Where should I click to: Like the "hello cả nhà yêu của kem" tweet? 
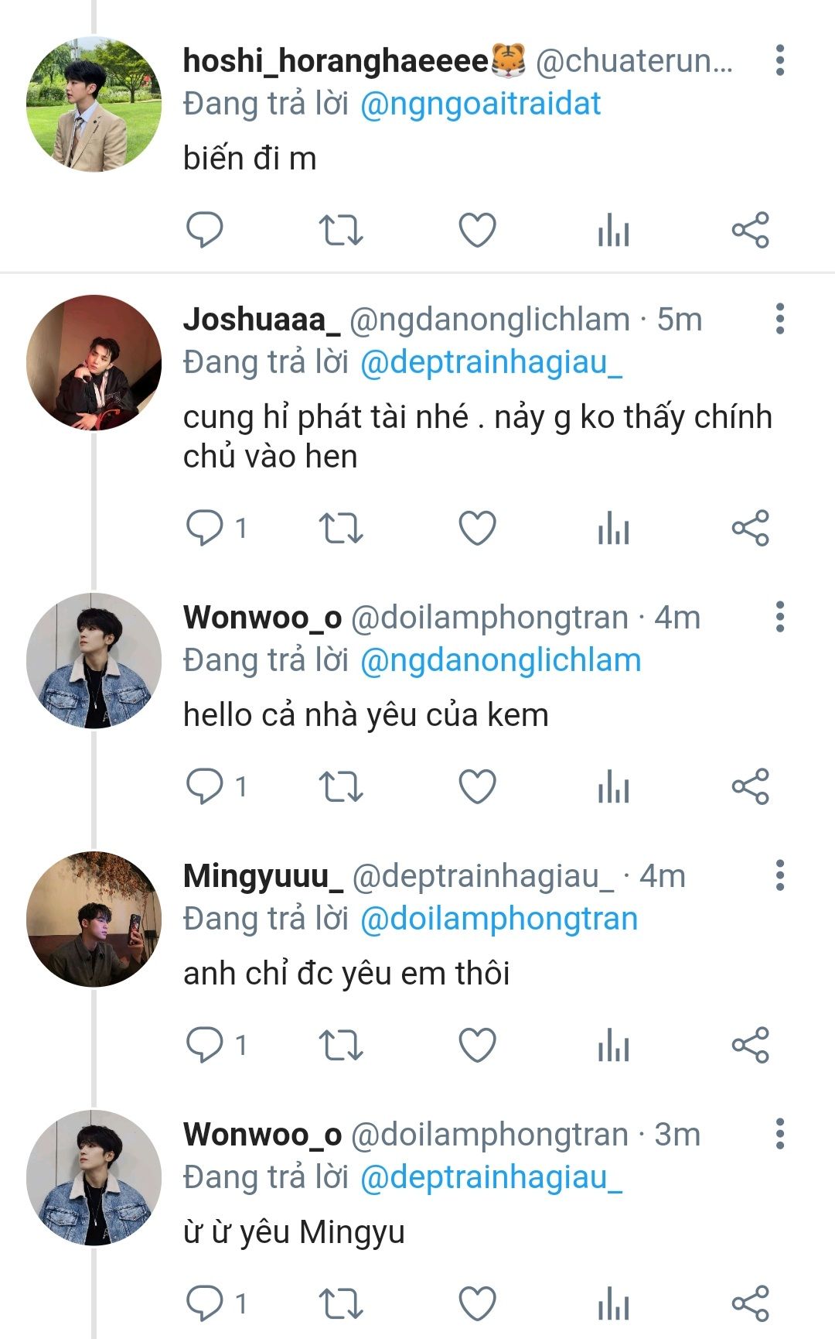(477, 787)
